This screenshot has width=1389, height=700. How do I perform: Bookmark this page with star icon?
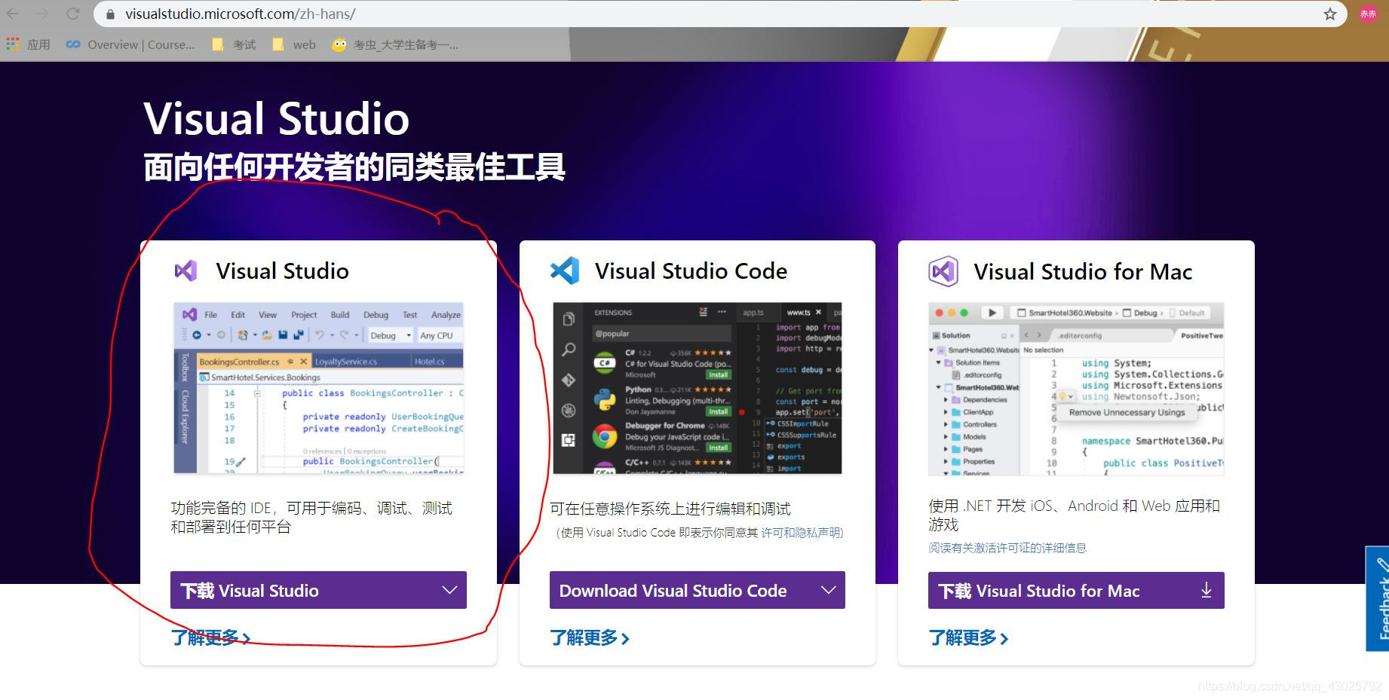point(1330,14)
